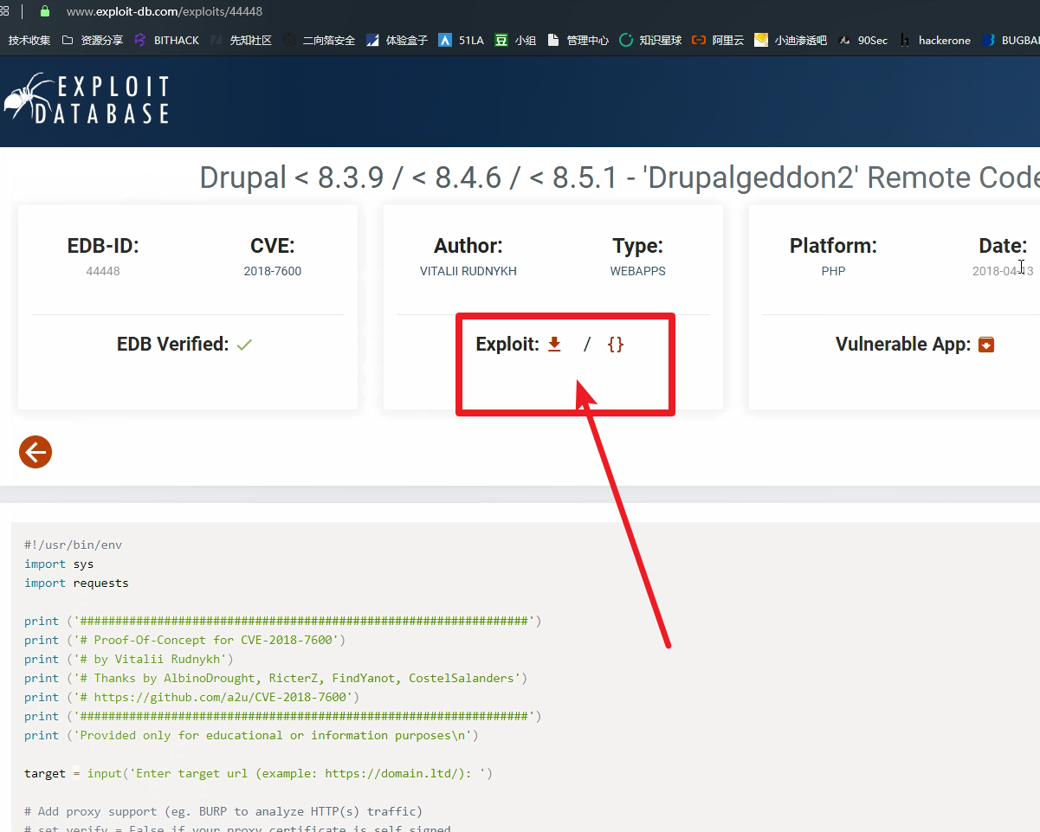Open the 51LA bookmark
1040x832 pixels.
pyautogui.click(x=461, y=40)
